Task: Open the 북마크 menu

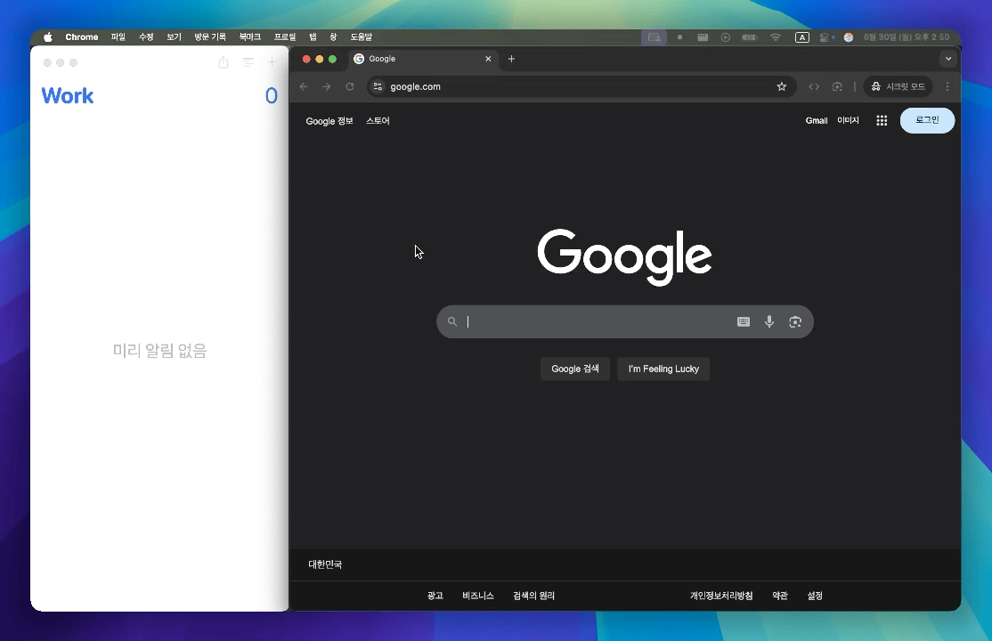Action: (x=250, y=37)
